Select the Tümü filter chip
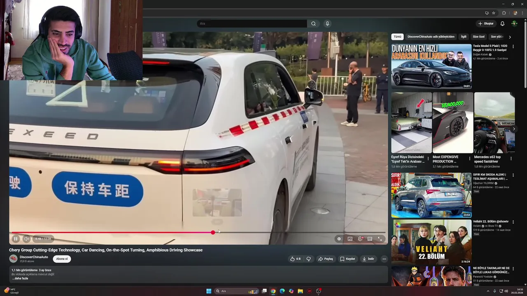The height and width of the screenshot is (296, 527). coord(397,37)
